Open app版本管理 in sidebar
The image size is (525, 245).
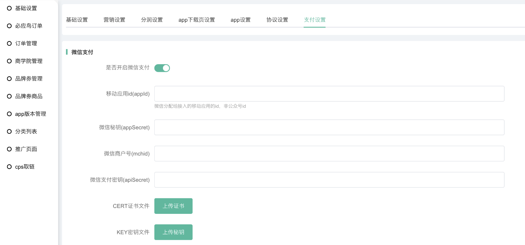30,114
